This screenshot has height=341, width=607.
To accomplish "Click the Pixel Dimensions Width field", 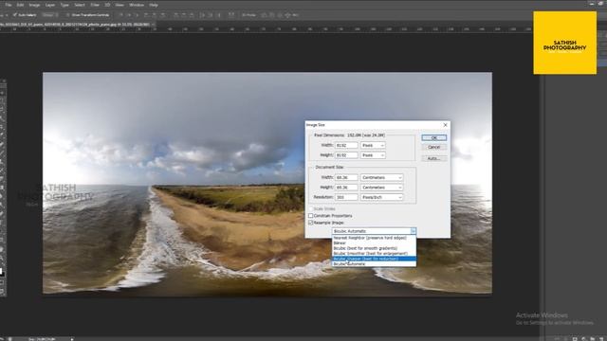I will pos(346,145).
